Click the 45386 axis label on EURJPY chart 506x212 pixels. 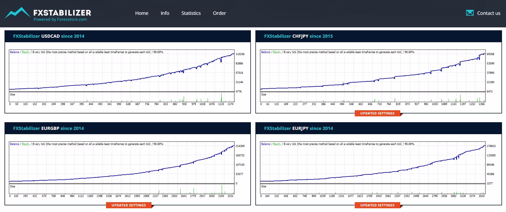pos(491,174)
